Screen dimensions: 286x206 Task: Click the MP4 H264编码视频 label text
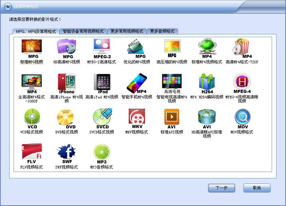pyautogui.click(x=207, y=97)
